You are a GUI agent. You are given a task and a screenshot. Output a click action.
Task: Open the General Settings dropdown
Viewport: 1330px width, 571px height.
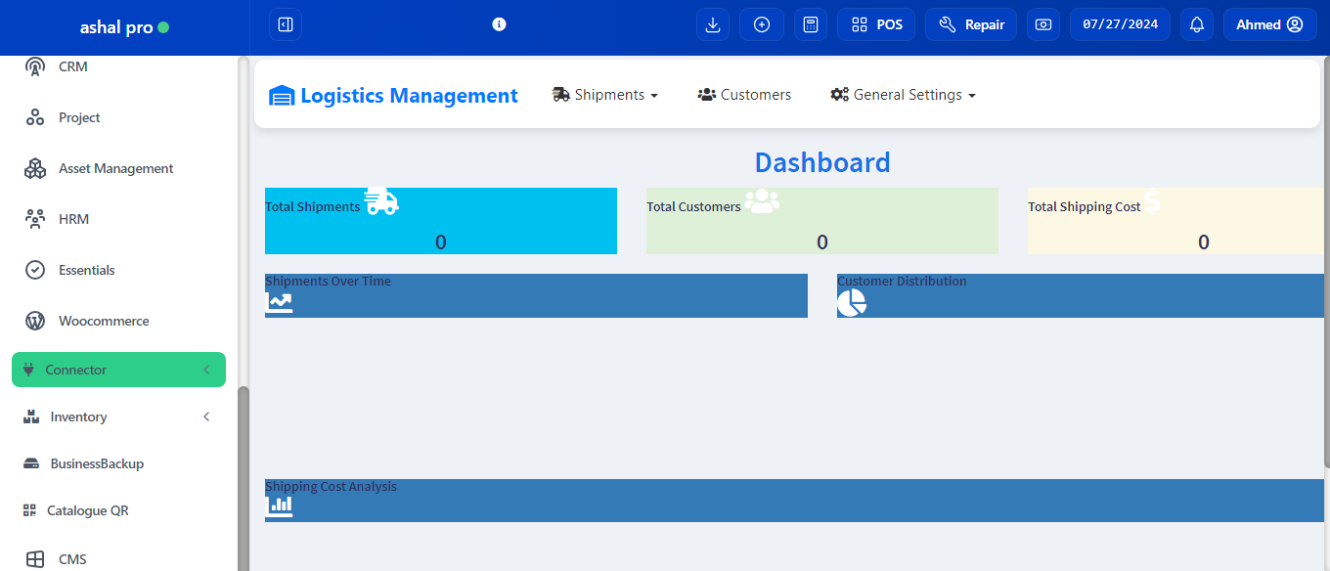click(x=903, y=95)
